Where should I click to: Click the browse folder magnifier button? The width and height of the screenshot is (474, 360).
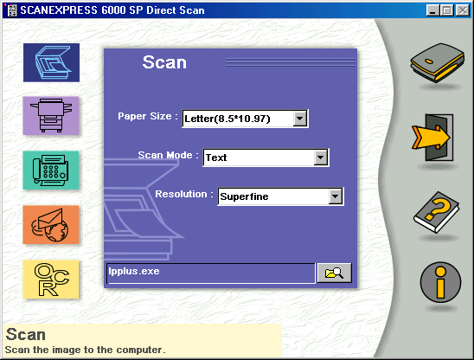point(335,273)
